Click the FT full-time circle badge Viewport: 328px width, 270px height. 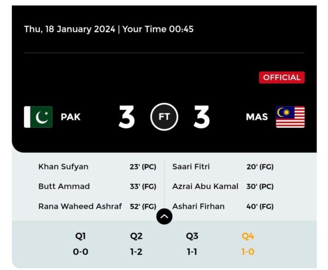point(164,117)
